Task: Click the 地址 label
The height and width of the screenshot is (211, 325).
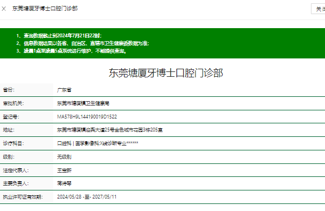Action: [9, 130]
